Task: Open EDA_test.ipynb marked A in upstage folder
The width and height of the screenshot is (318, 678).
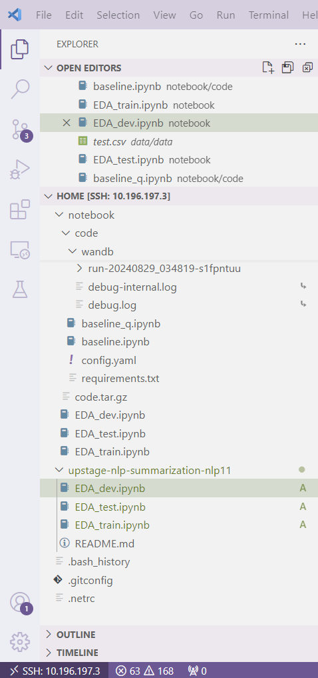Action: coord(179,507)
